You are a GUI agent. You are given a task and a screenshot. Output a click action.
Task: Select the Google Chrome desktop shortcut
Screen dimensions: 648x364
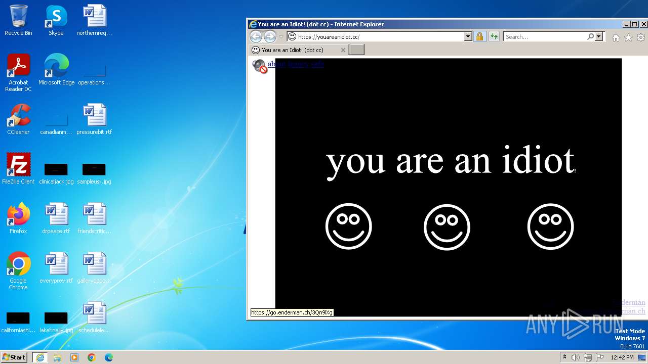click(18, 271)
